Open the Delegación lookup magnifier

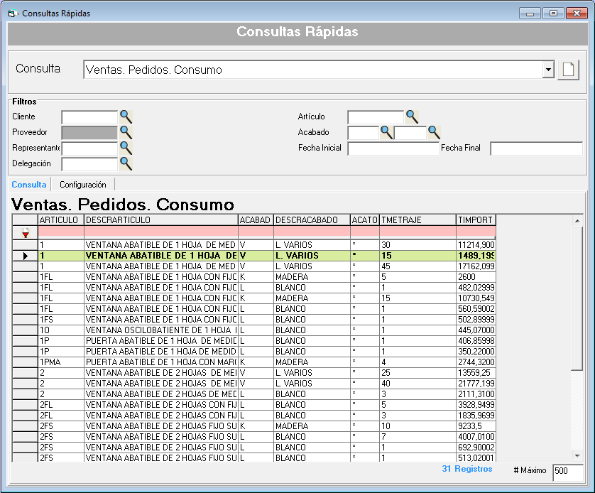126,163
